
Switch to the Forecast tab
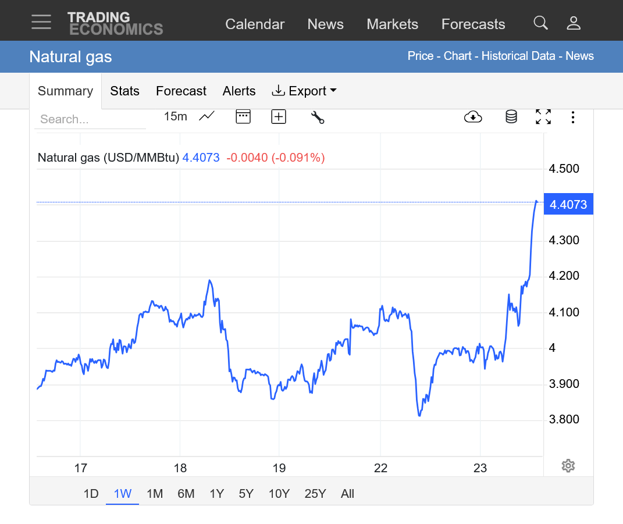[181, 91]
